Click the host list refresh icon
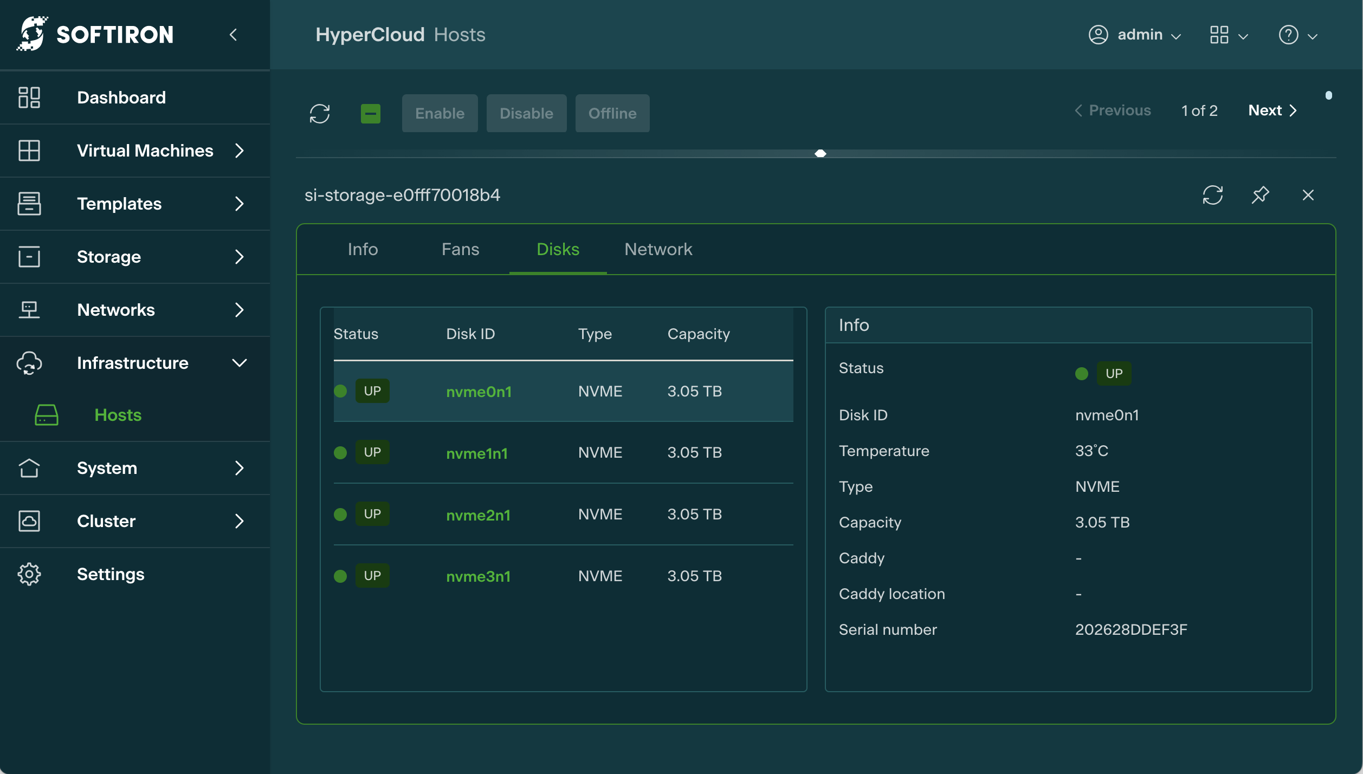Viewport: 1363px width, 774px height. (320, 113)
